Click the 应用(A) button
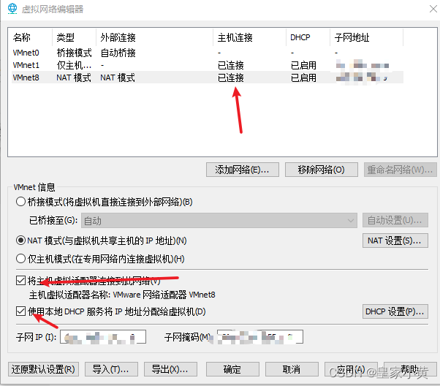 [351, 369]
